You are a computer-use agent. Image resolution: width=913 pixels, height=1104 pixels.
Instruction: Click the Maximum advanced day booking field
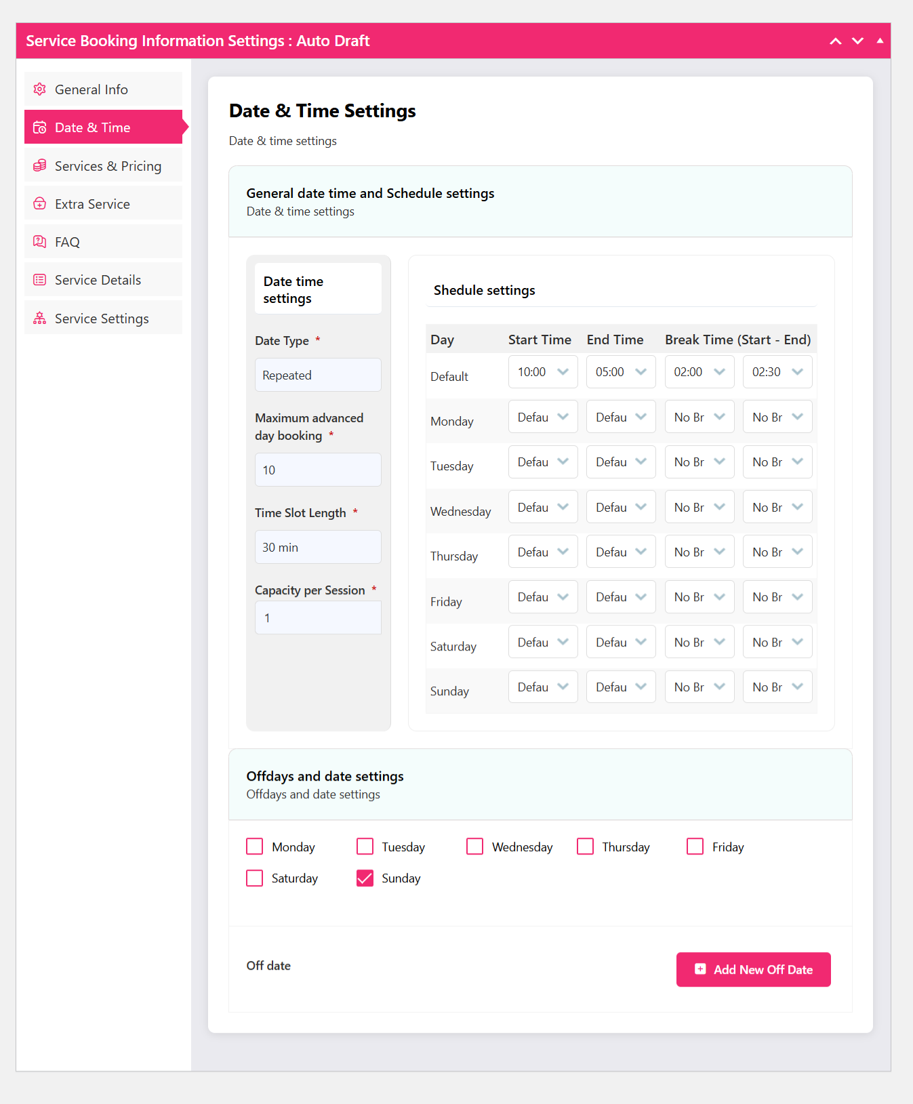pyautogui.click(x=318, y=470)
